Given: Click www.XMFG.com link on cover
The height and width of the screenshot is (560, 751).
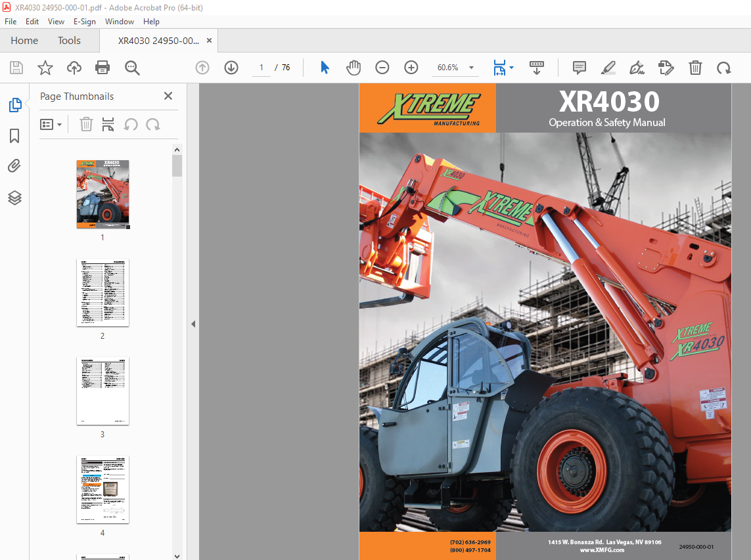Looking at the screenshot, I should [602, 550].
